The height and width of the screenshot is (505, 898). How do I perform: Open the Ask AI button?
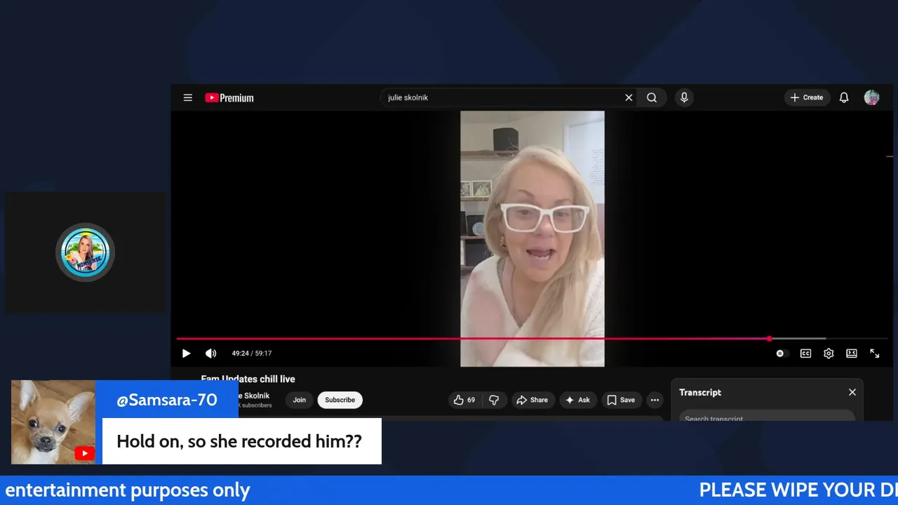click(x=577, y=400)
